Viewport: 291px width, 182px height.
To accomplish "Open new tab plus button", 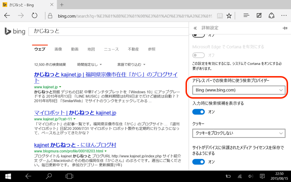I will 62,5.
